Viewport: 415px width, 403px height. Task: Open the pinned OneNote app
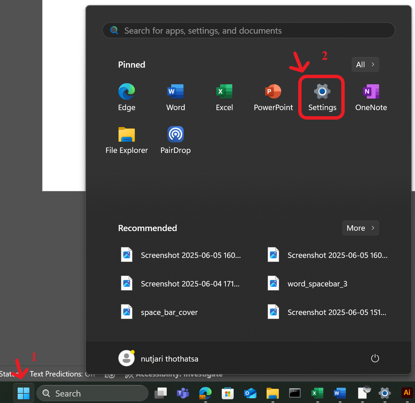pos(371,97)
